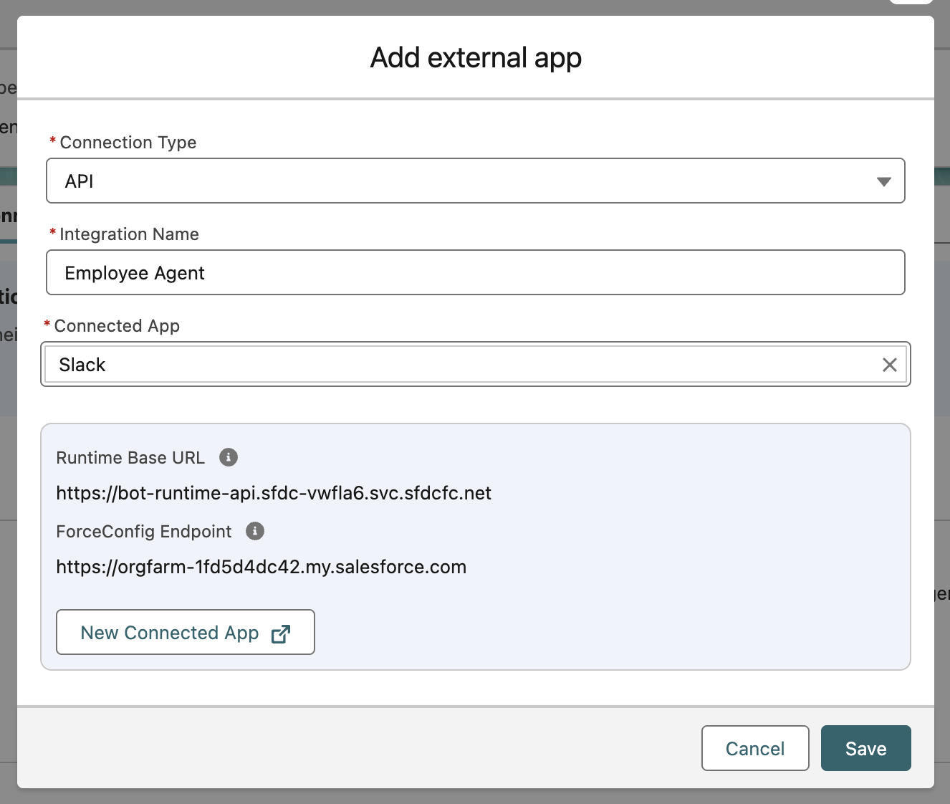
Task: Focus the Integration Name field Employee Agent
Action: tap(475, 273)
